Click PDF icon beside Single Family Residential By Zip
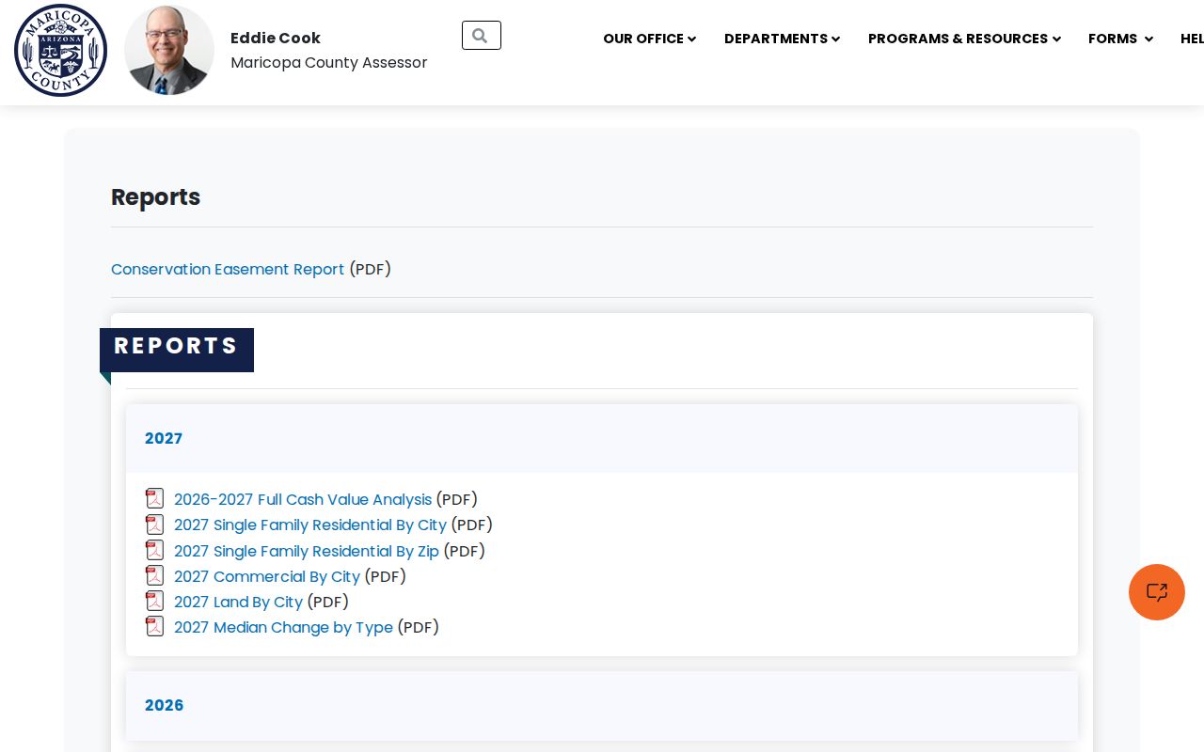 click(x=155, y=550)
